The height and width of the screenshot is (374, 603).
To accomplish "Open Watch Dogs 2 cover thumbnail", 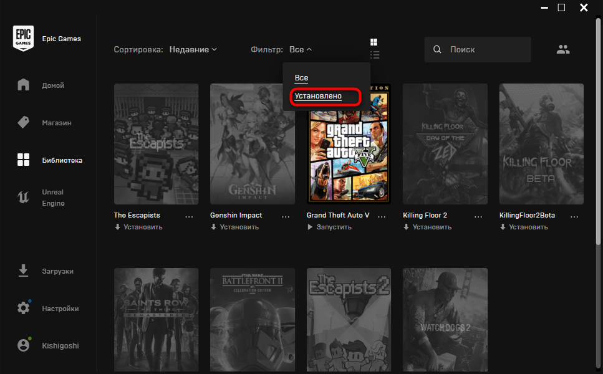I will coord(445,320).
